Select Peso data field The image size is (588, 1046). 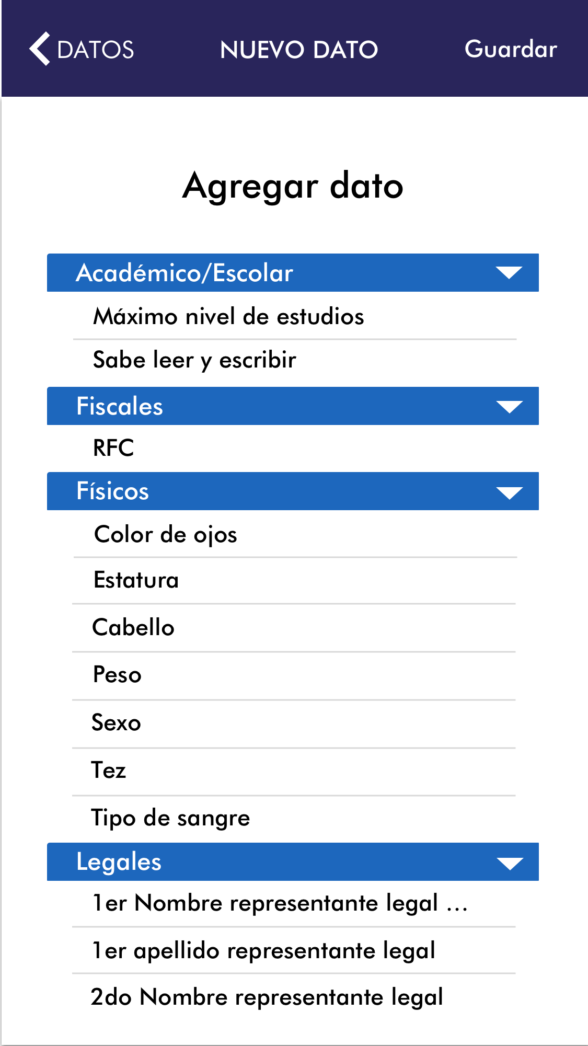tap(117, 675)
